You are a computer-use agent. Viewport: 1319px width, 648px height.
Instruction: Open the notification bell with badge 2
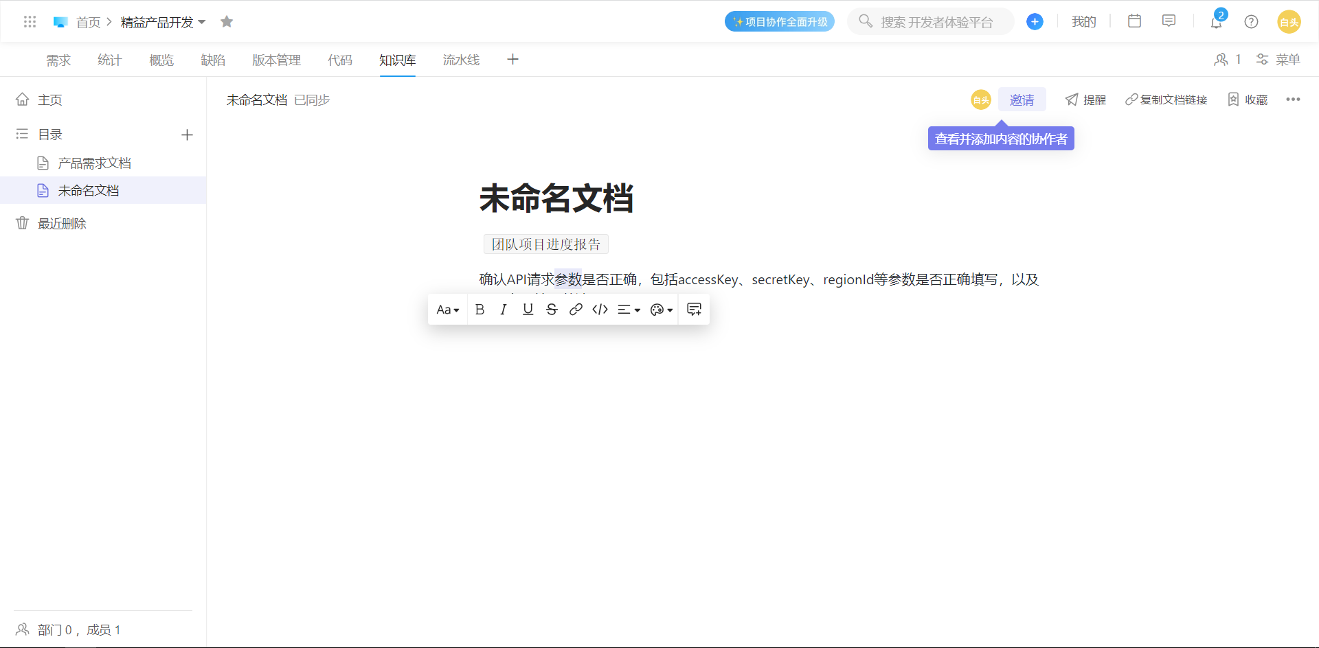point(1217,21)
